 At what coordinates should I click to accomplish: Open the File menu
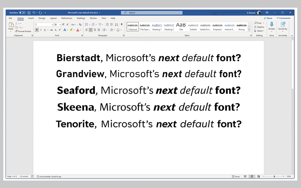10,18
